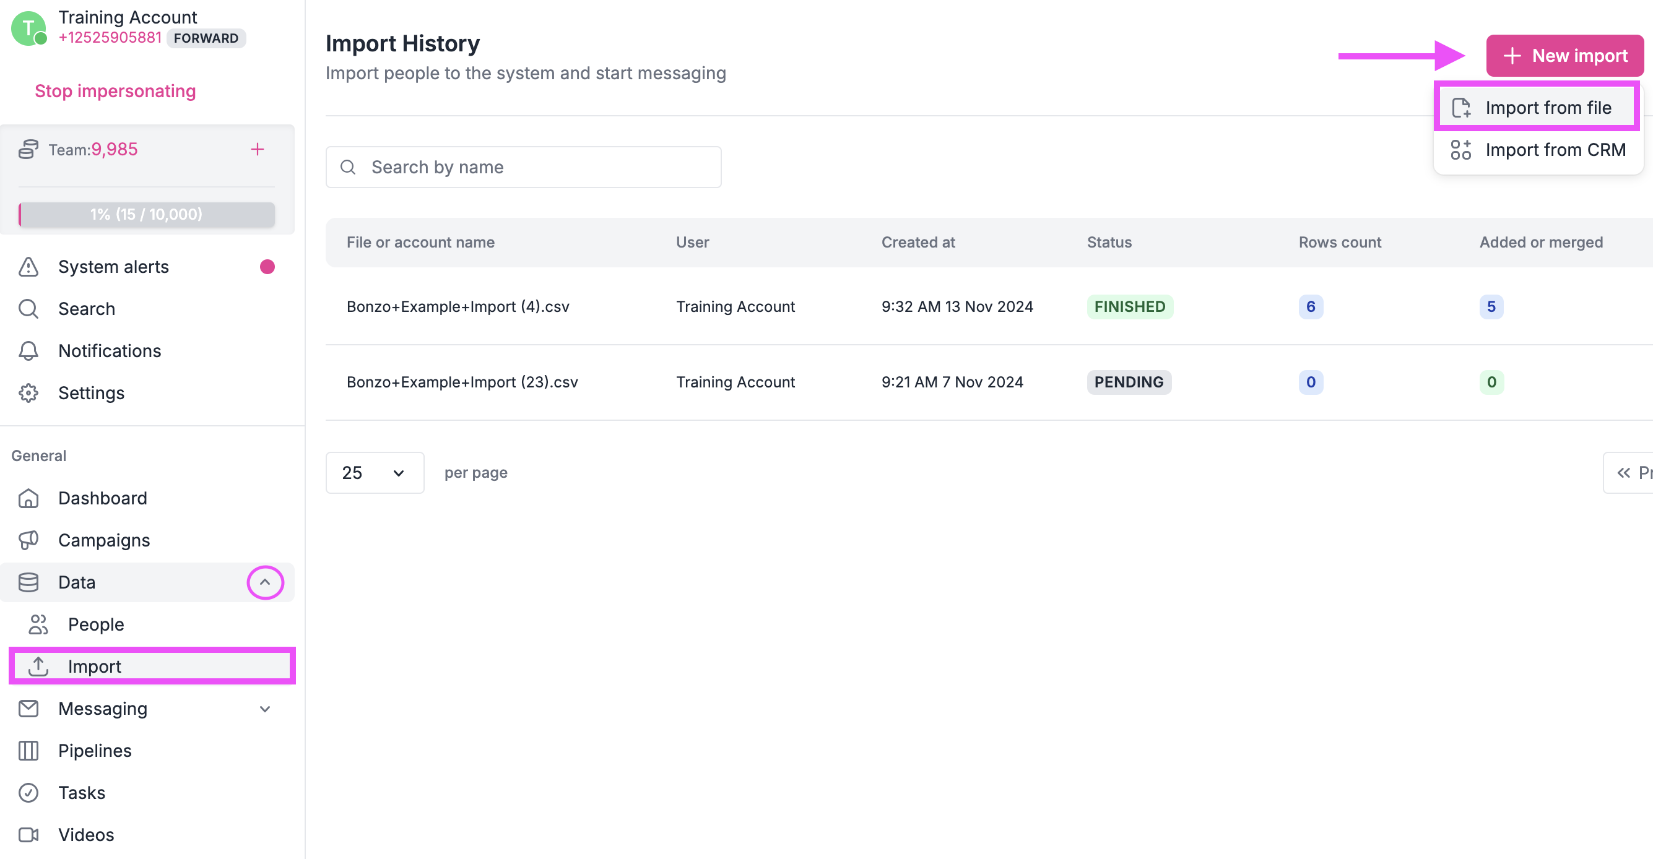Screen dimensions: 1653x859
Task: Click the Data database icon
Action: coord(28,582)
